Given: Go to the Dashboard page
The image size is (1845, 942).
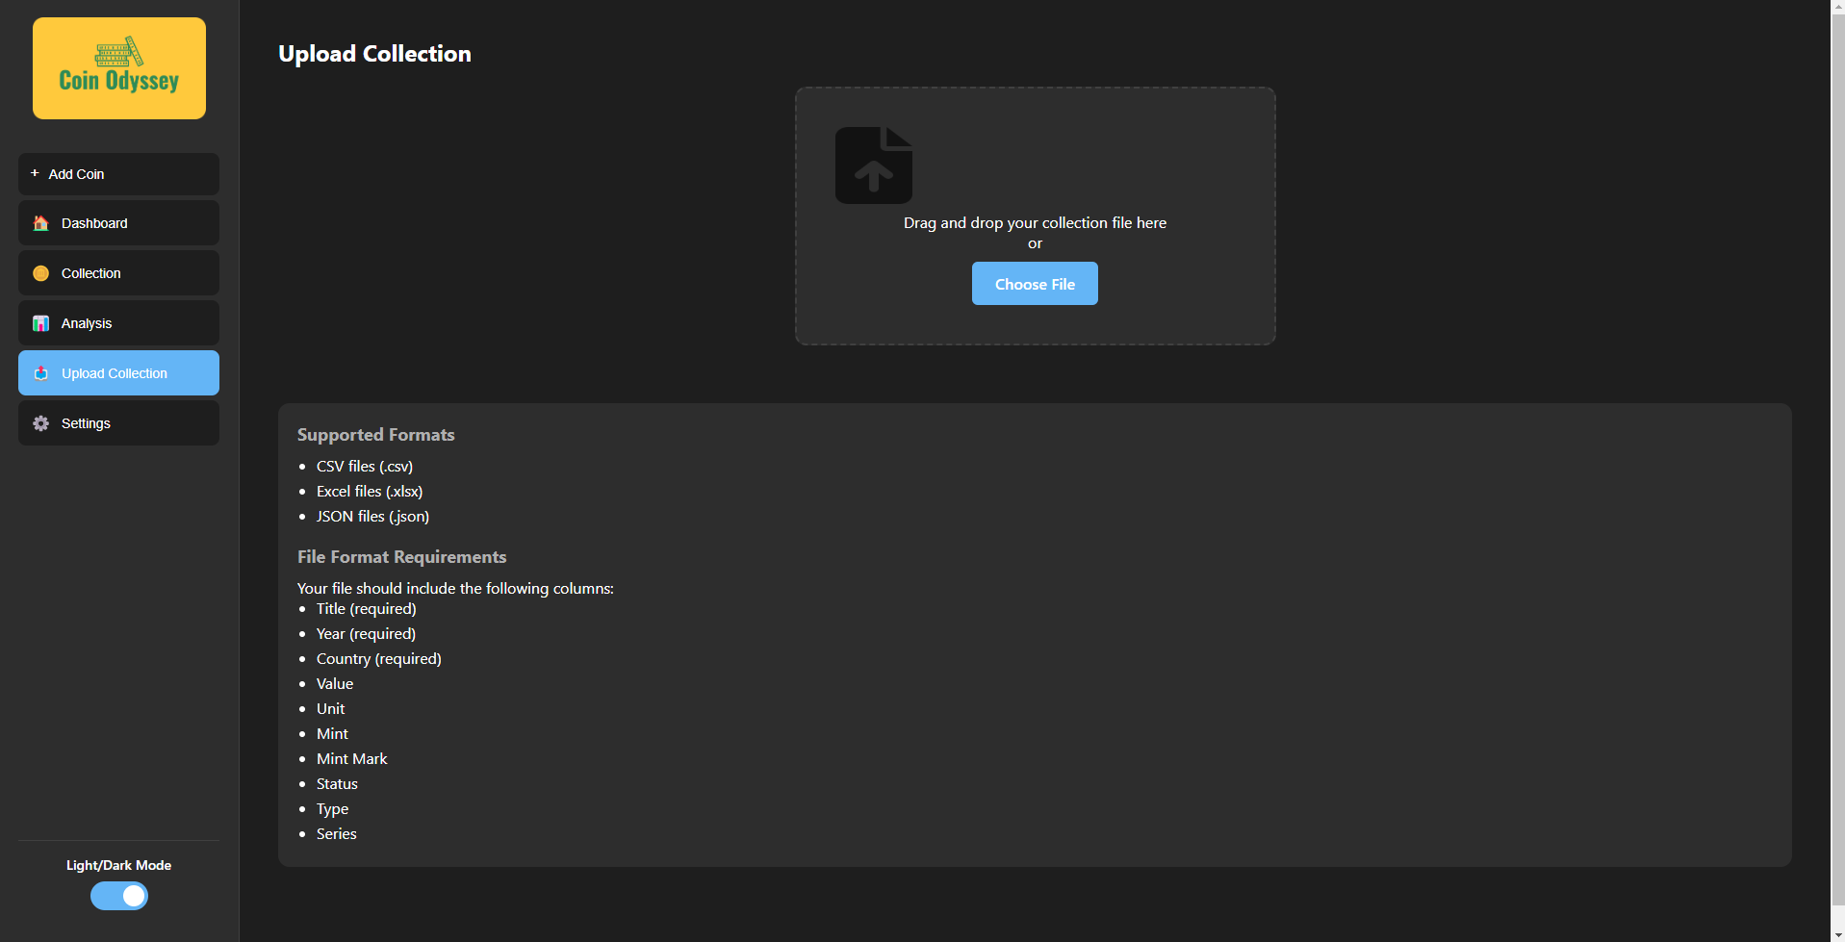Looking at the screenshot, I should (x=118, y=223).
